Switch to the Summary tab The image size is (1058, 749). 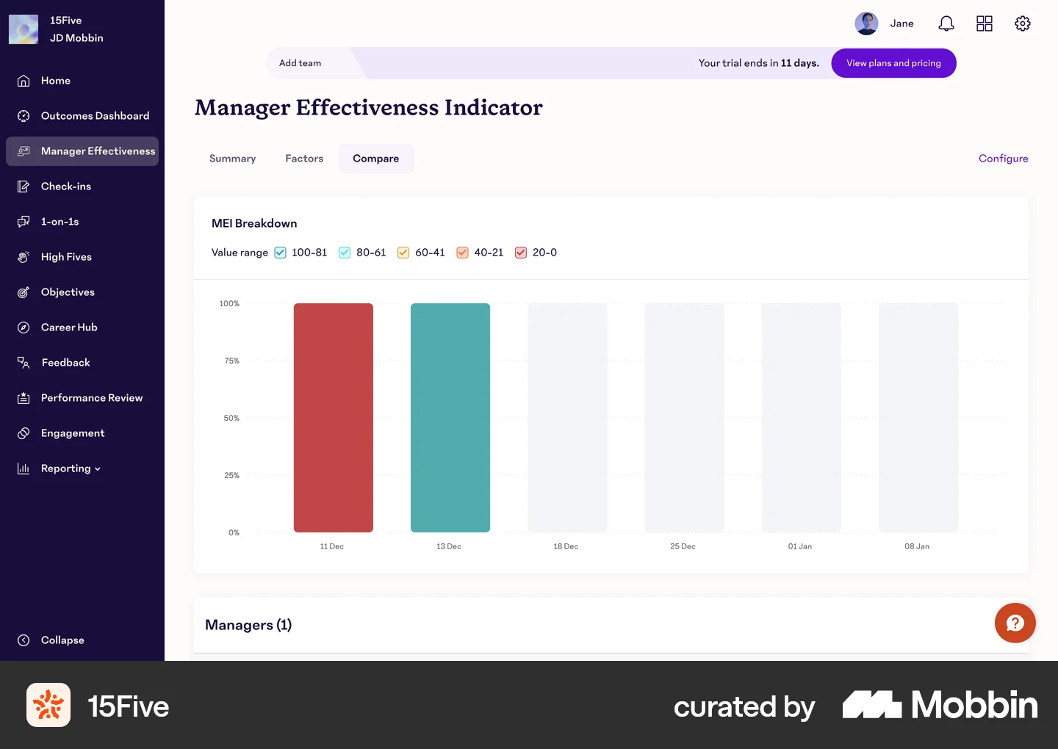pos(232,159)
